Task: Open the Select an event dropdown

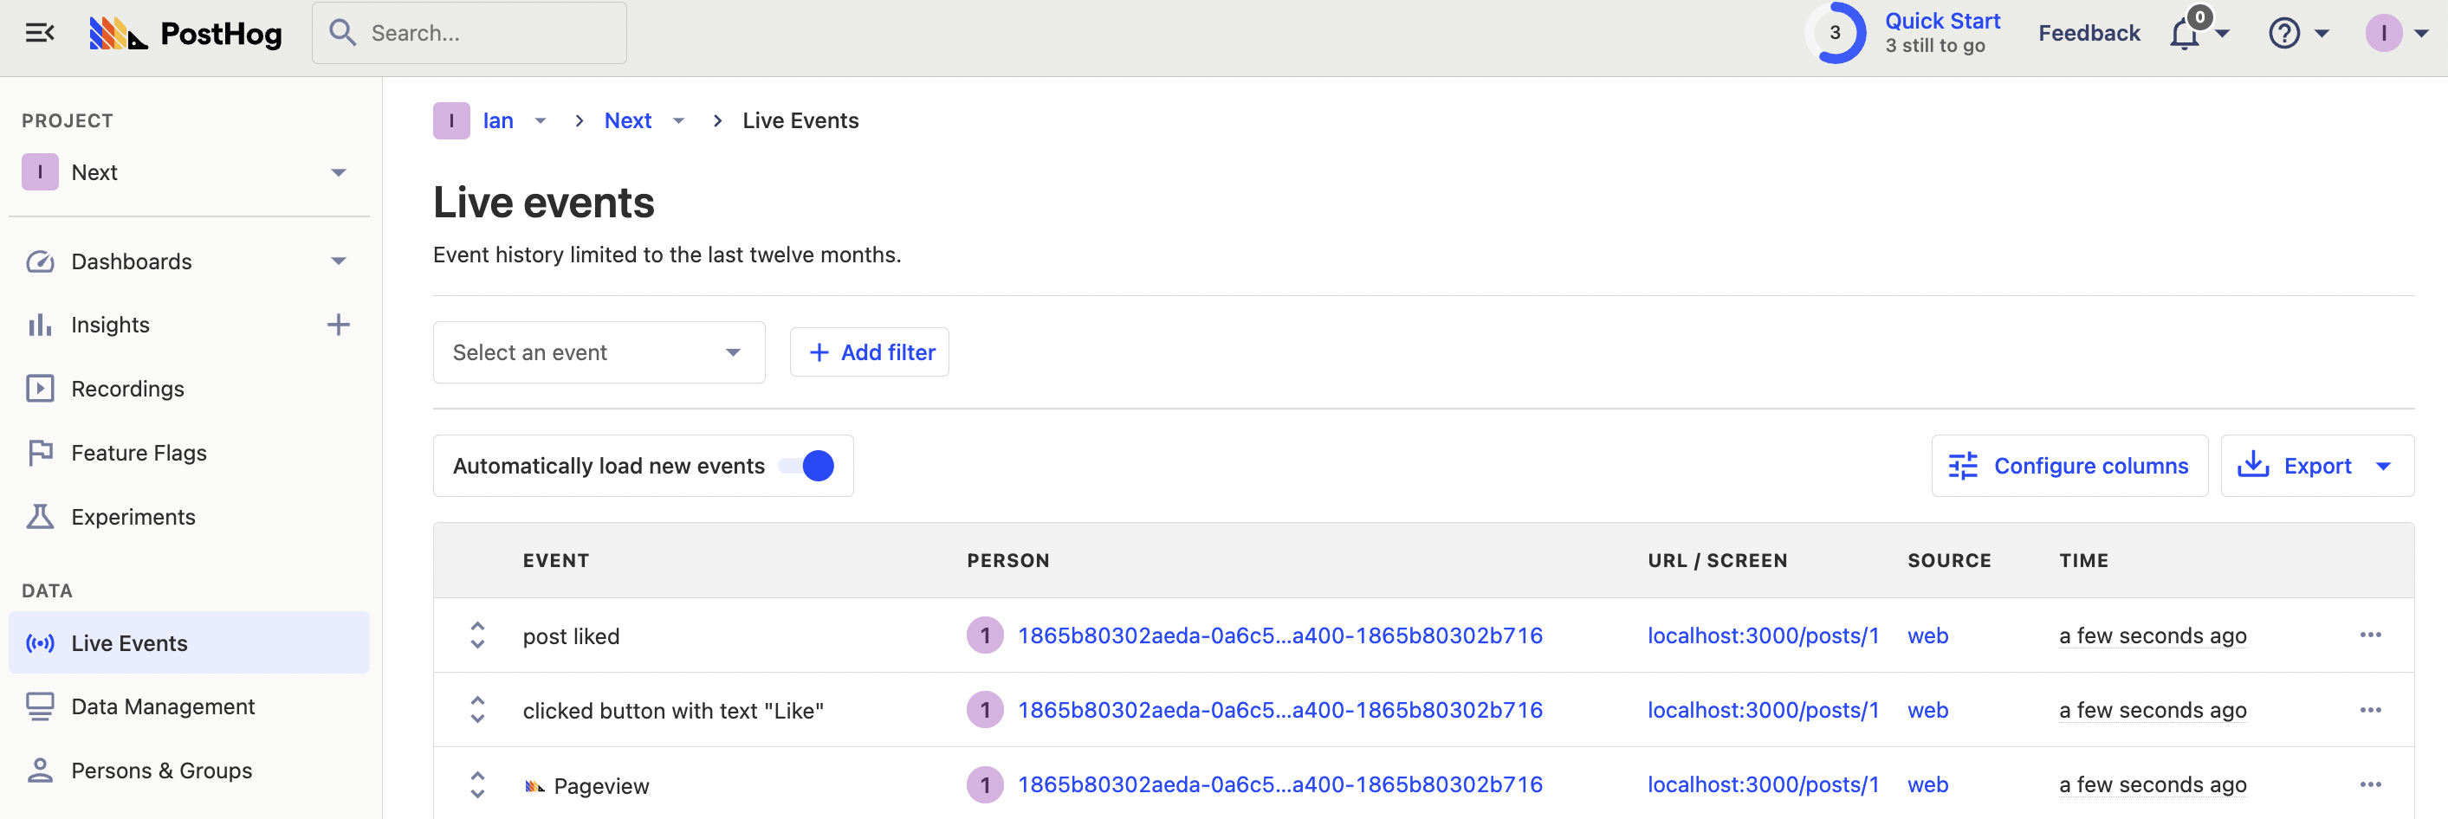Action: pos(599,352)
